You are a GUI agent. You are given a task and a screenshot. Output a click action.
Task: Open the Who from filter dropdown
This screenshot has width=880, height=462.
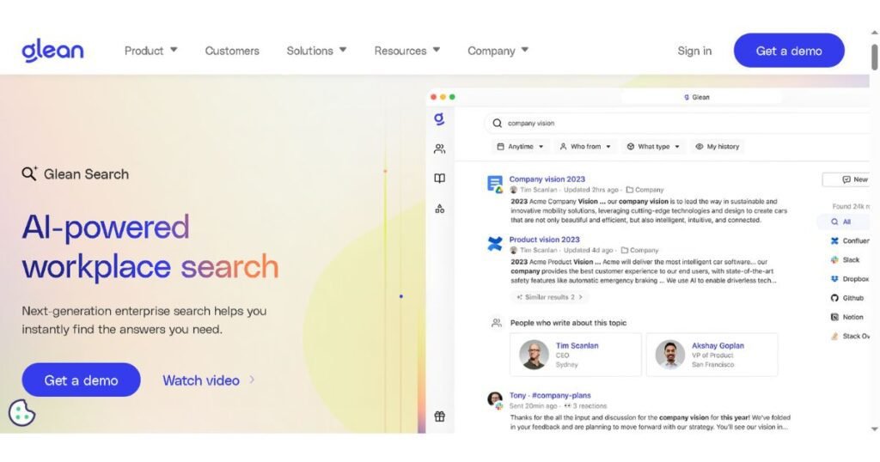coord(584,146)
